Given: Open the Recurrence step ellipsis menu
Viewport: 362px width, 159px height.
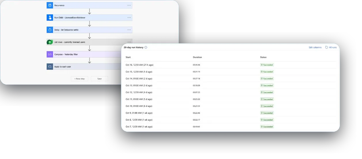Looking at the screenshot, I should click(129, 5).
